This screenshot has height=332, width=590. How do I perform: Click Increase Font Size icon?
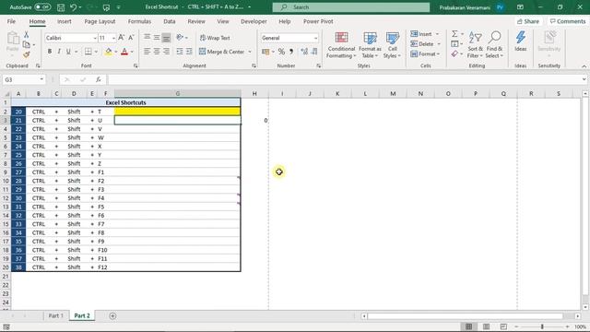121,38
